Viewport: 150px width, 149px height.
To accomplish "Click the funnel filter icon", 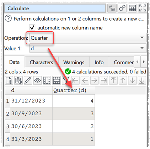I will click(x=66, y=81).
